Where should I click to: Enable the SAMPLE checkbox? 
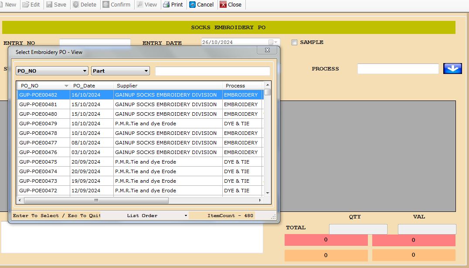coord(294,43)
